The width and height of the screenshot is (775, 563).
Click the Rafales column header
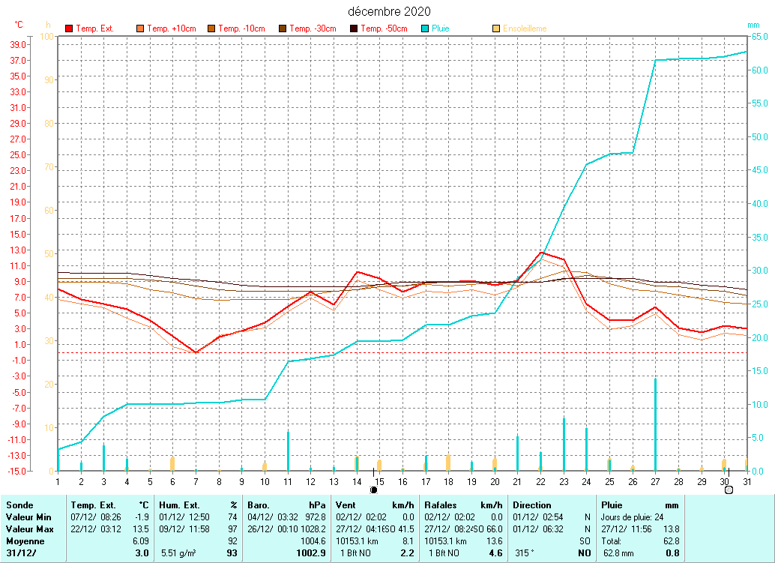pyautogui.click(x=441, y=505)
